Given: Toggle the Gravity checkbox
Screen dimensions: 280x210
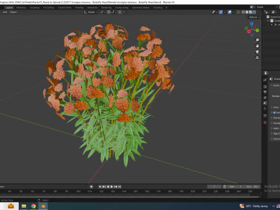Looking at the screenshot, I should coord(274,113).
